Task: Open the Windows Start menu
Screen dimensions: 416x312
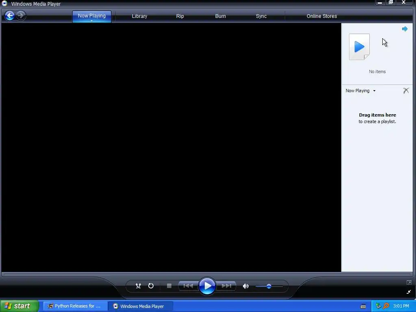Action: pos(19,306)
